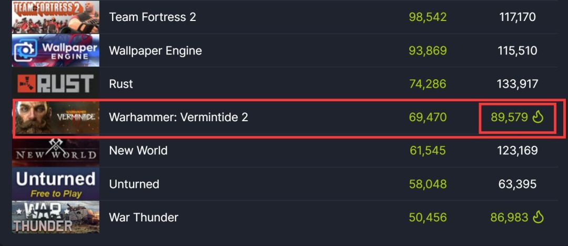The width and height of the screenshot is (568, 246).
Task: Click the Wallpaper Engine logo thumbnail
Action: [x=56, y=50]
